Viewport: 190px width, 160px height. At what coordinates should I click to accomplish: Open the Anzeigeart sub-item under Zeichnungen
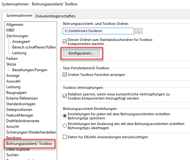click(22, 42)
